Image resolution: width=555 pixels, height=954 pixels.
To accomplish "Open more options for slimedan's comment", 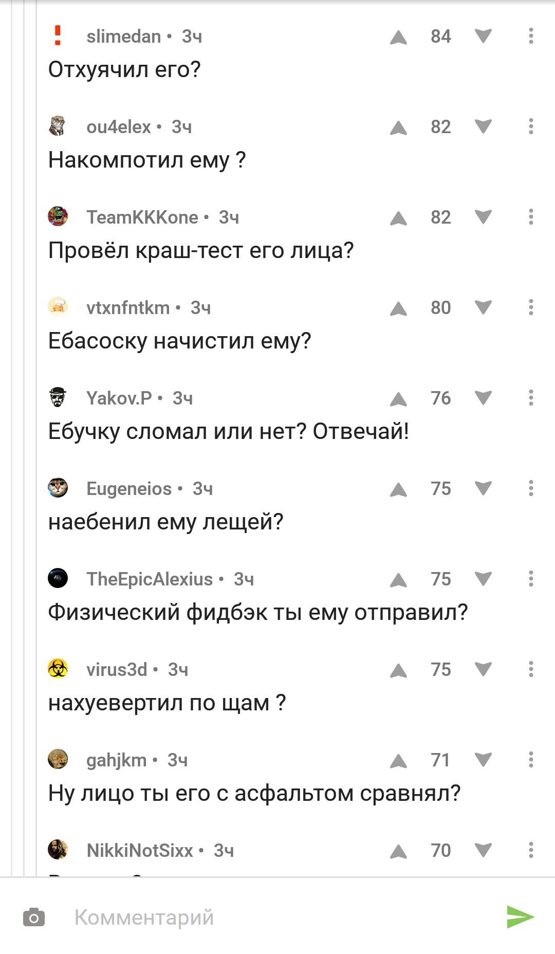I will point(531,36).
